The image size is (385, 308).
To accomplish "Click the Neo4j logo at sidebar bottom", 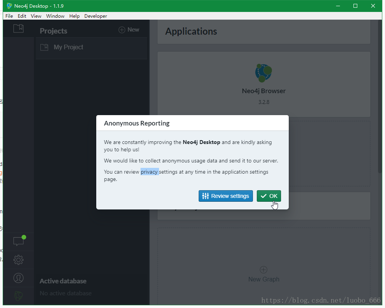I will (x=18, y=296).
